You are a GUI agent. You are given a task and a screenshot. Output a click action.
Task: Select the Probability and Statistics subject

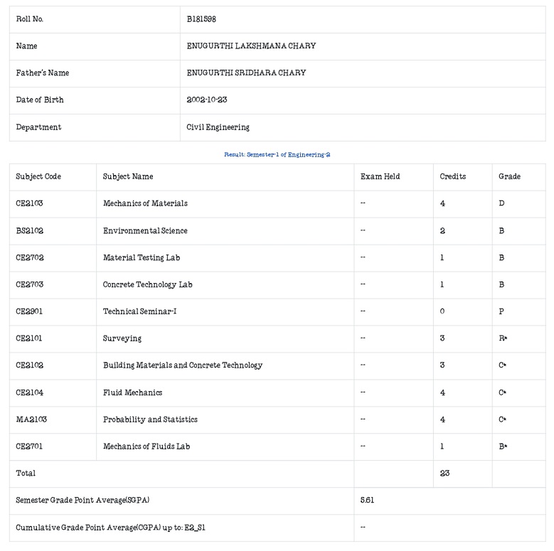(150, 419)
